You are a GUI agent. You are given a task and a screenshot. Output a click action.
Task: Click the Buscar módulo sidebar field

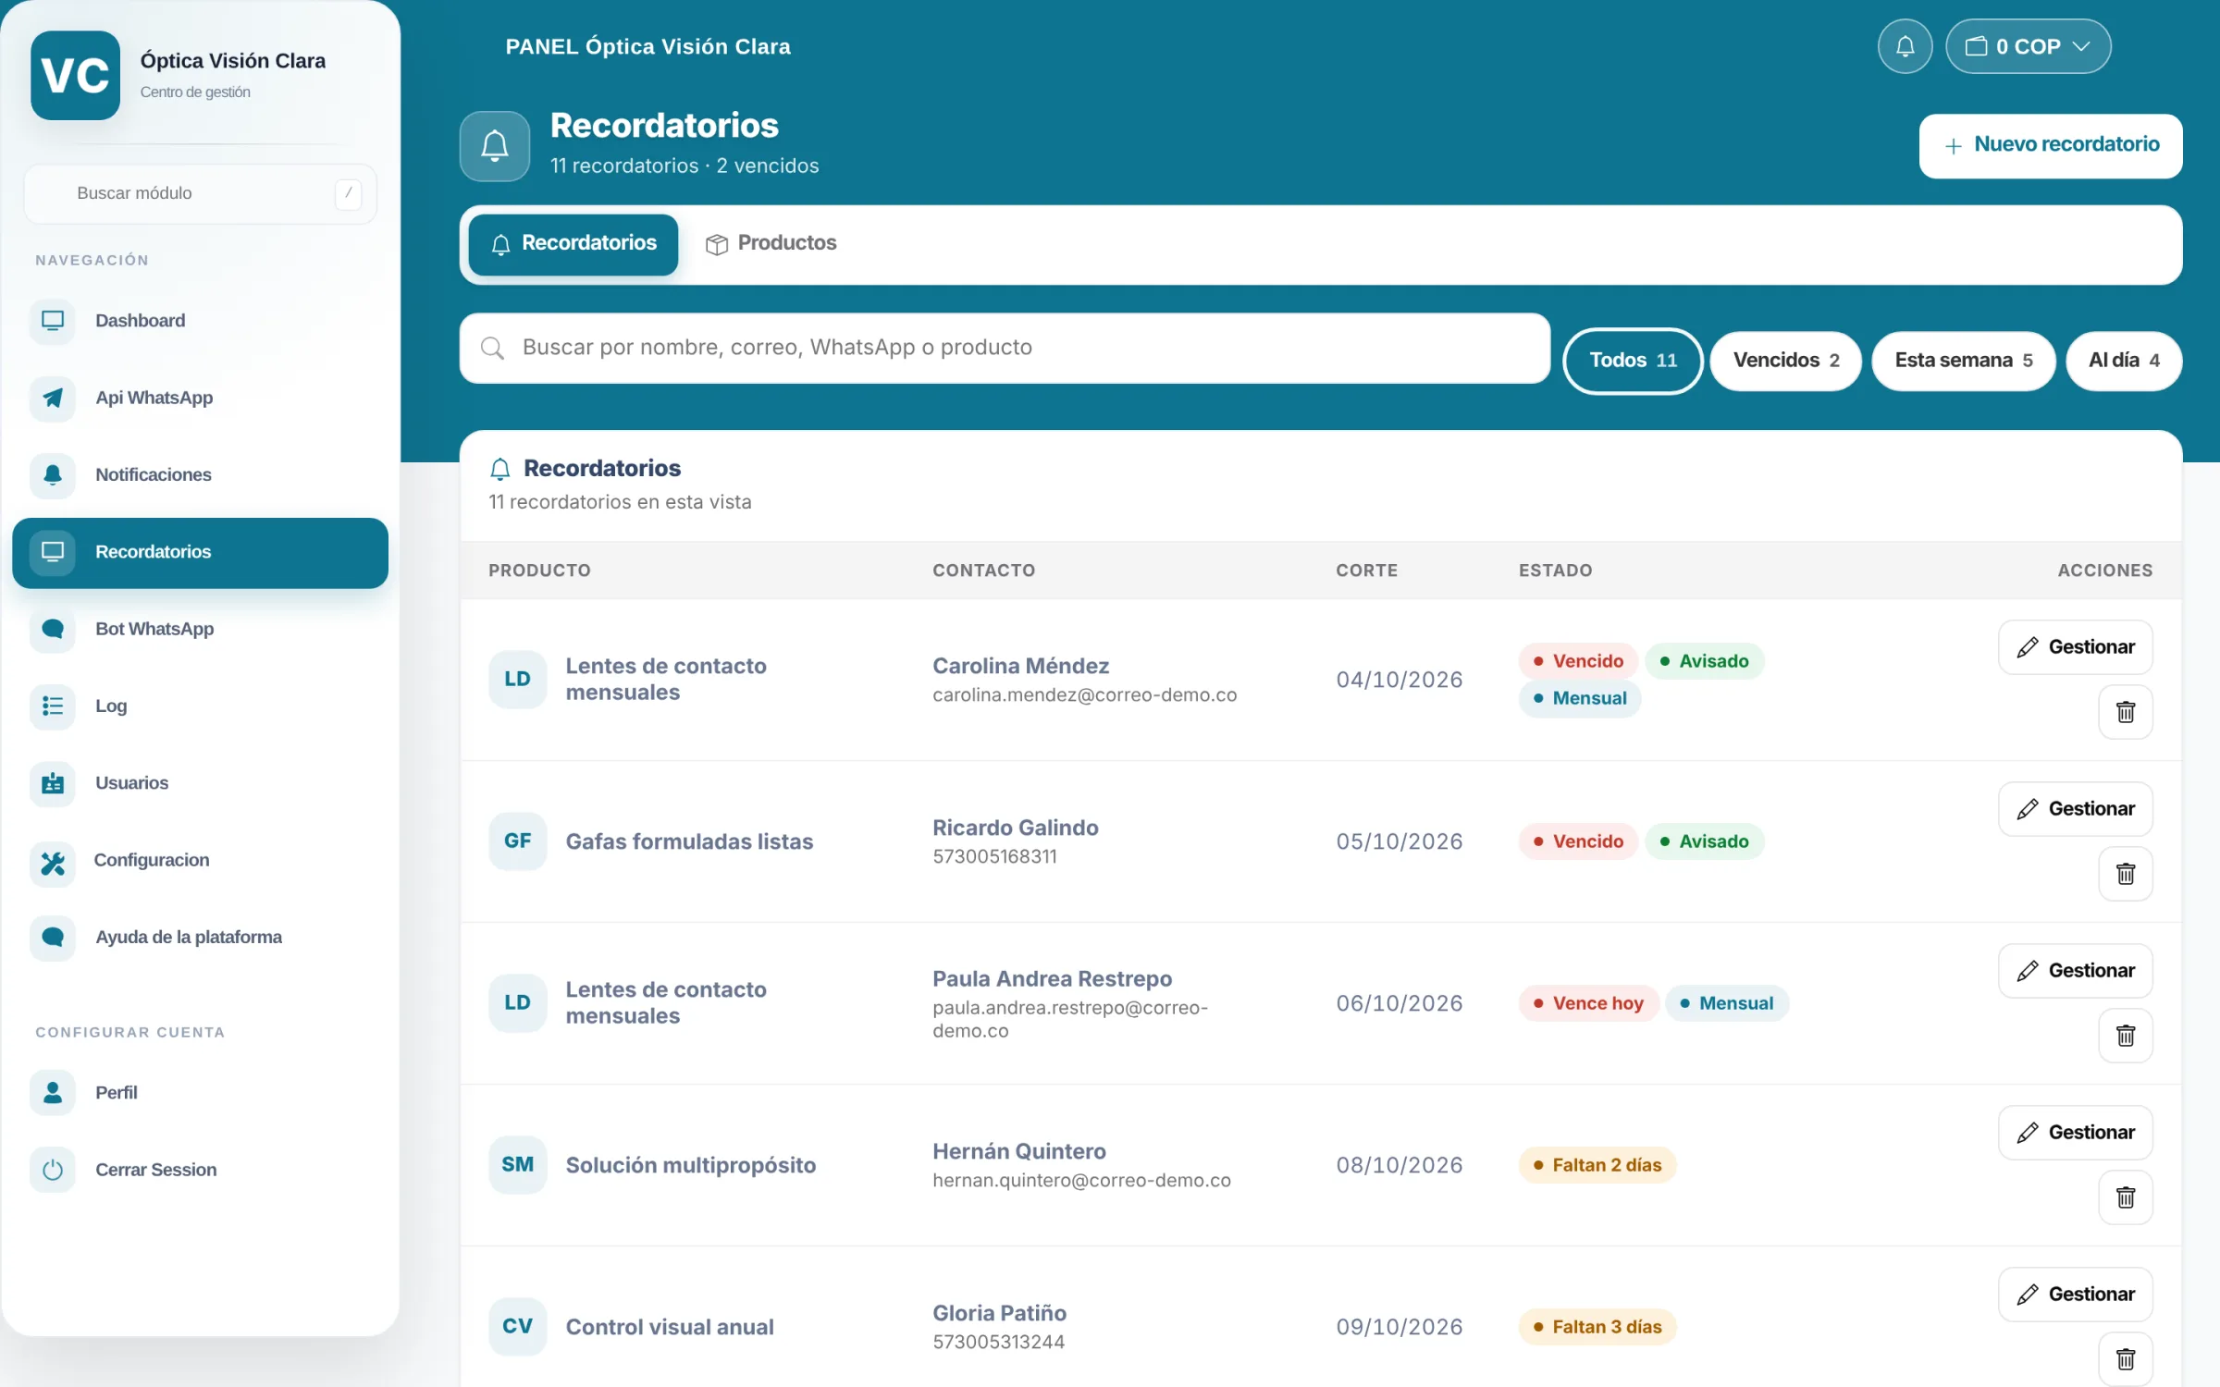tap(201, 193)
